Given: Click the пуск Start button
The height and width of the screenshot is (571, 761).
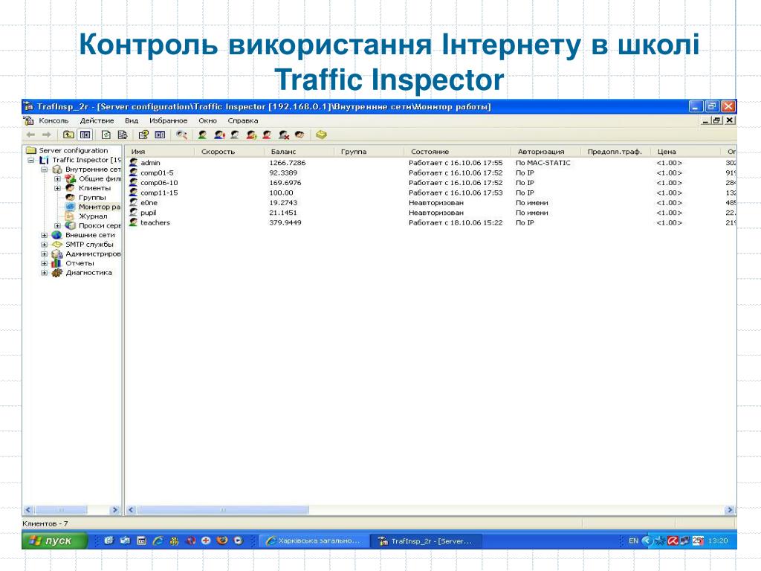Looking at the screenshot, I should (x=54, y=541).
